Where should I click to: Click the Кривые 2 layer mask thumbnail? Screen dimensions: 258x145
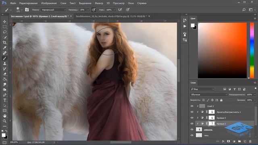tap(212, 124)
